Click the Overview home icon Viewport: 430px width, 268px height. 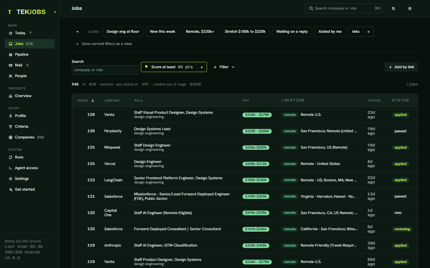(10, 96)
